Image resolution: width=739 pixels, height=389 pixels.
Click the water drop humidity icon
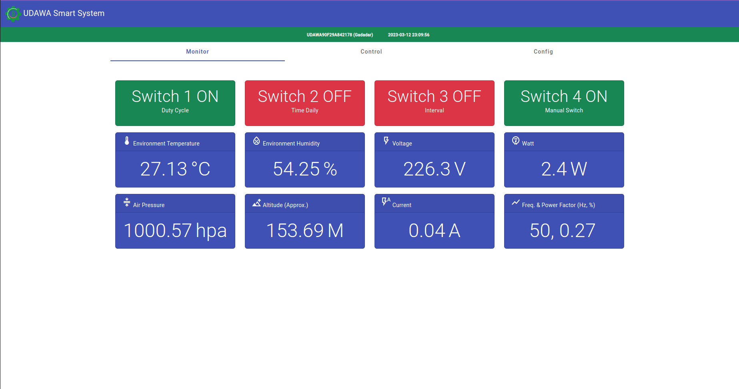tap(256, 141)
